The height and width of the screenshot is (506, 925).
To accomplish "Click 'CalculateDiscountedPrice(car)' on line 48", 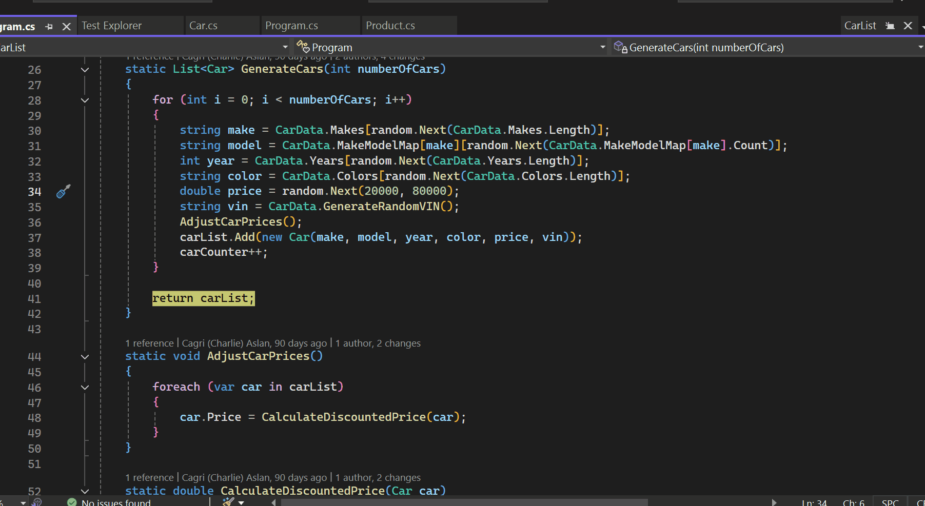I will pos(361,417).
